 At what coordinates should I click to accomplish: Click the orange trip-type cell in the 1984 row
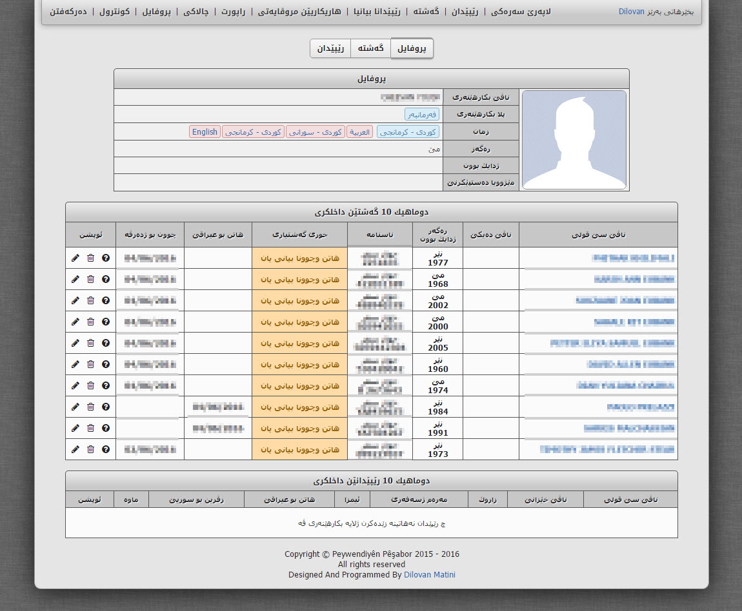click(299, 407)
